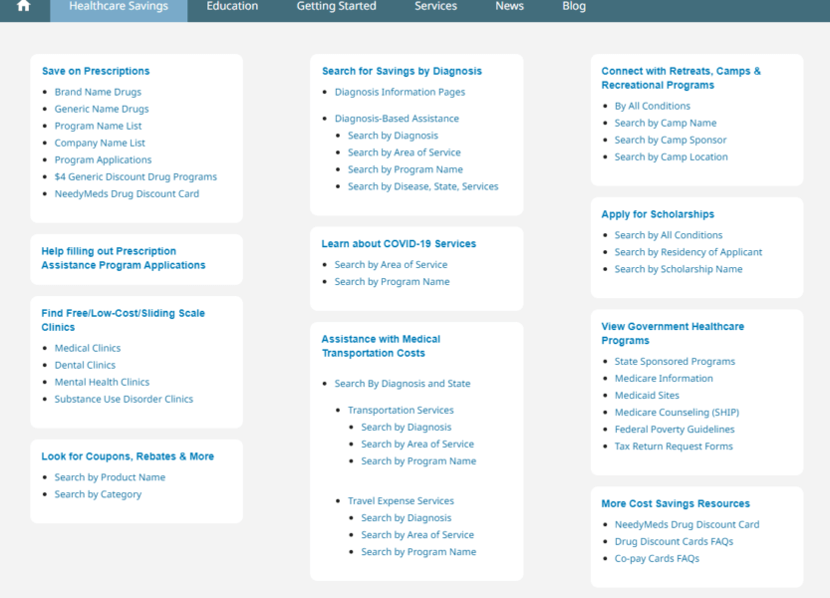
Task: Open Program Name List link
Action: [x=98, y=126]
